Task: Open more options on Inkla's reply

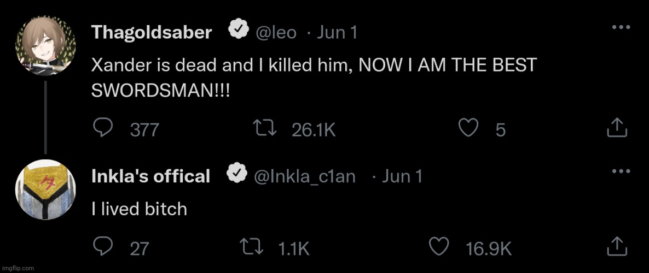Action: pyautogui.click(x=621, y=172)
